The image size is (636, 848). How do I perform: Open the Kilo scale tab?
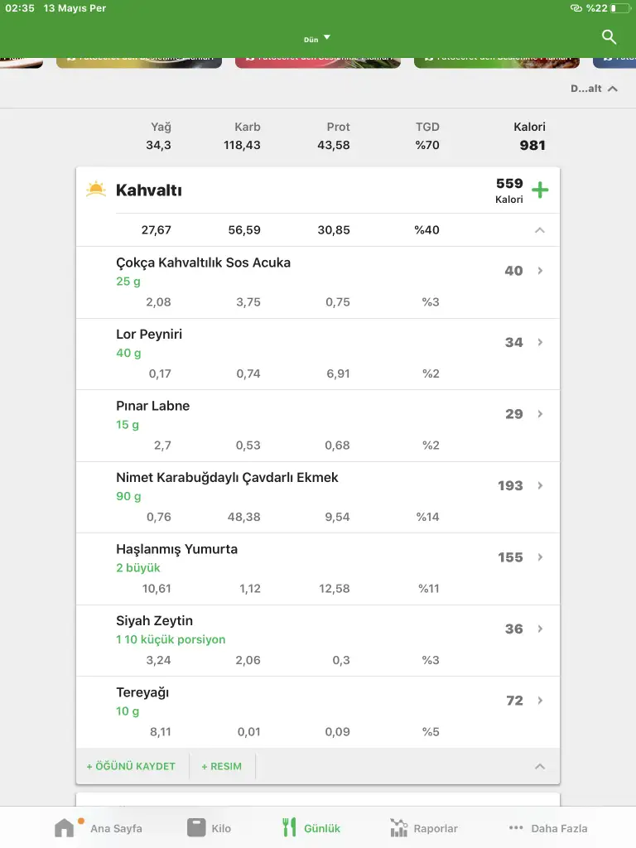196,827
